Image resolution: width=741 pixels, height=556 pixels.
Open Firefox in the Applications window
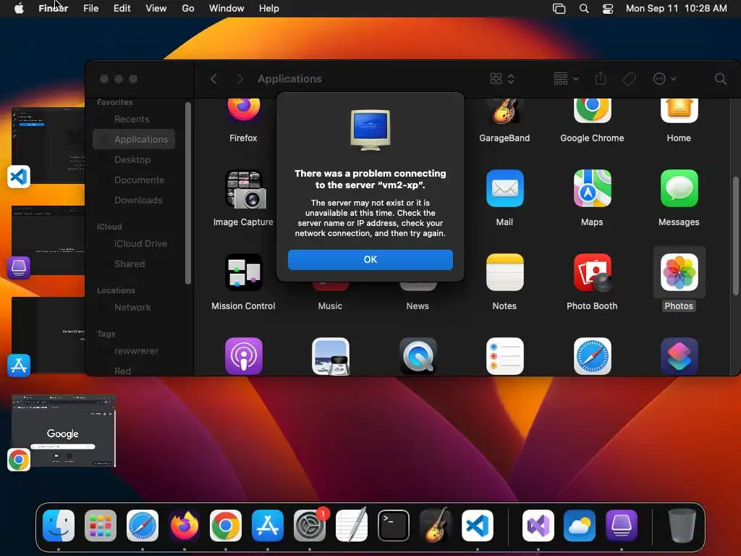[243, 110]
